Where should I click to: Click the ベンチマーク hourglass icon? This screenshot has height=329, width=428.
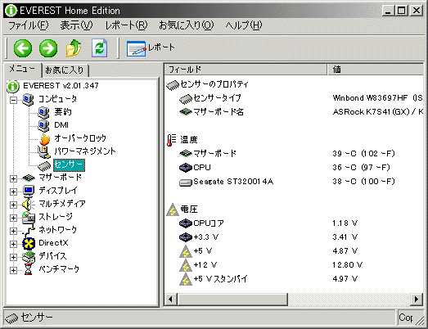(x=28, y=270)
